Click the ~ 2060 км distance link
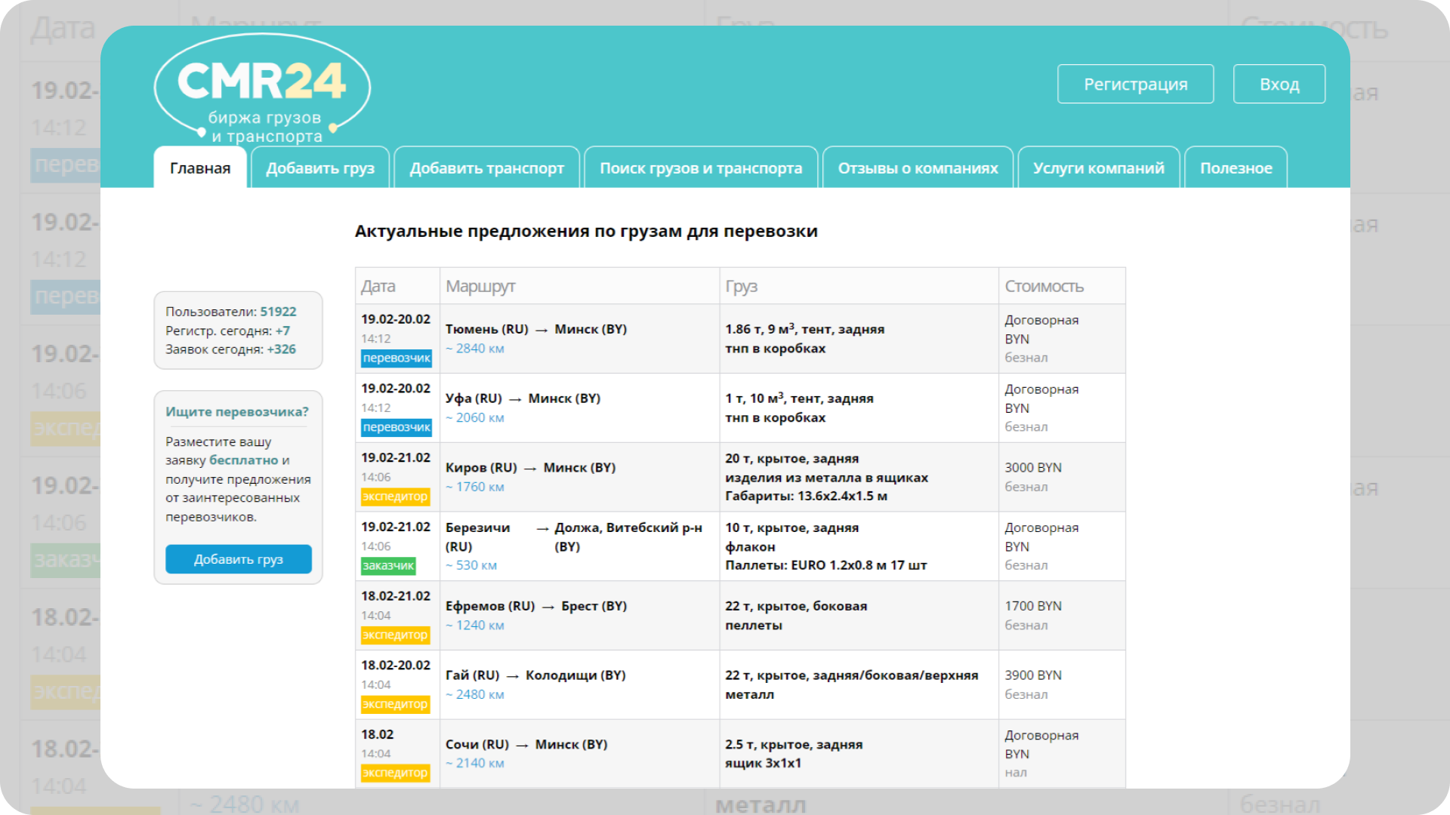Screen dimensions: 1450x815 coord(474,417)
